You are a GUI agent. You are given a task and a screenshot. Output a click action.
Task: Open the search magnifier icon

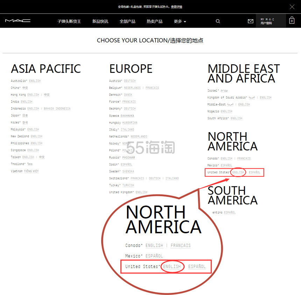coord(218,21)
